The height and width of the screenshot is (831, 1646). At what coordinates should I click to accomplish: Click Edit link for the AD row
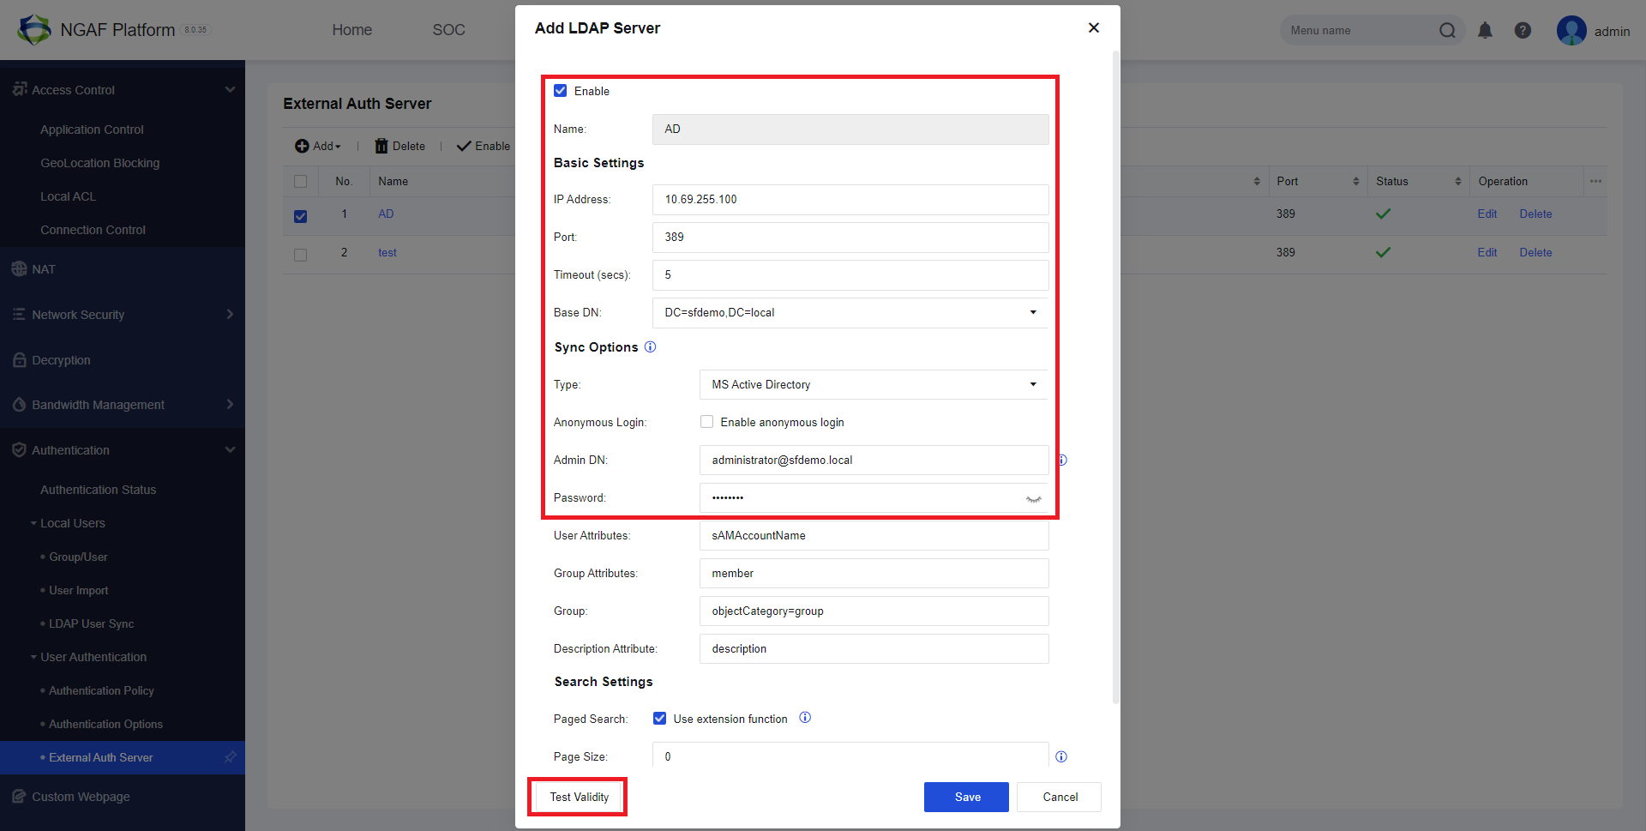1487,214
